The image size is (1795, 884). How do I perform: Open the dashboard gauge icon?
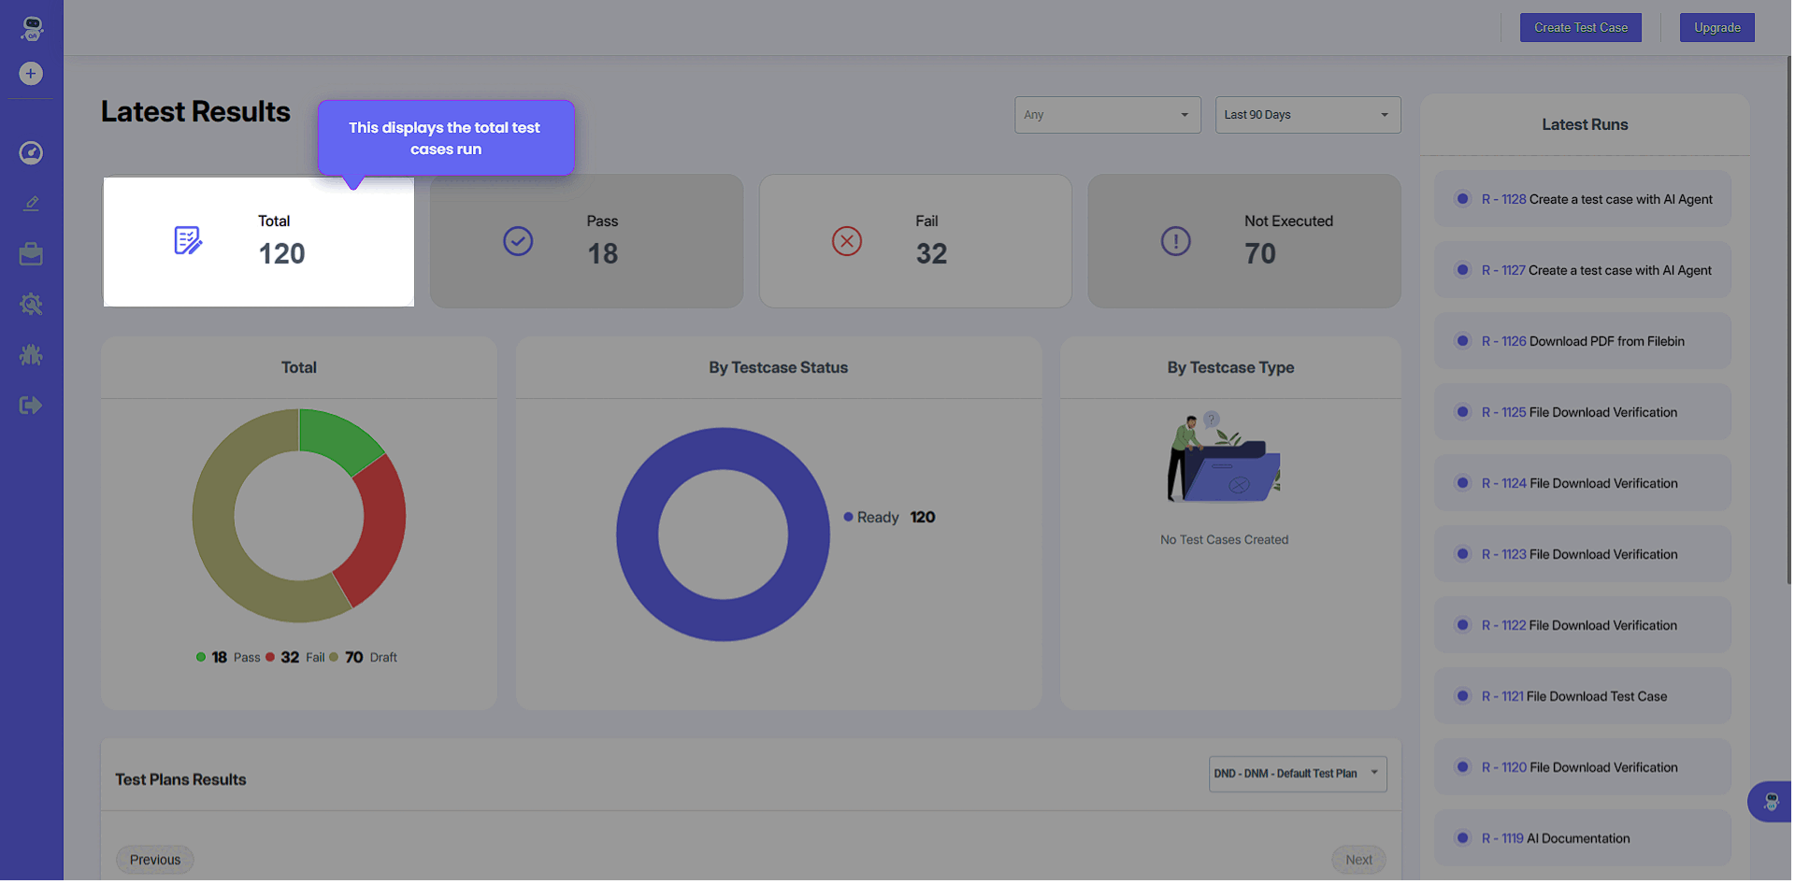pos(31,153)
